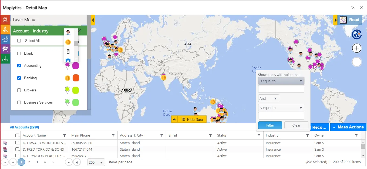The width and height of the screenshot is (367, 169).
Task: Click the magenta swatch next to Accounting
Action: click(x=75, y=65)
